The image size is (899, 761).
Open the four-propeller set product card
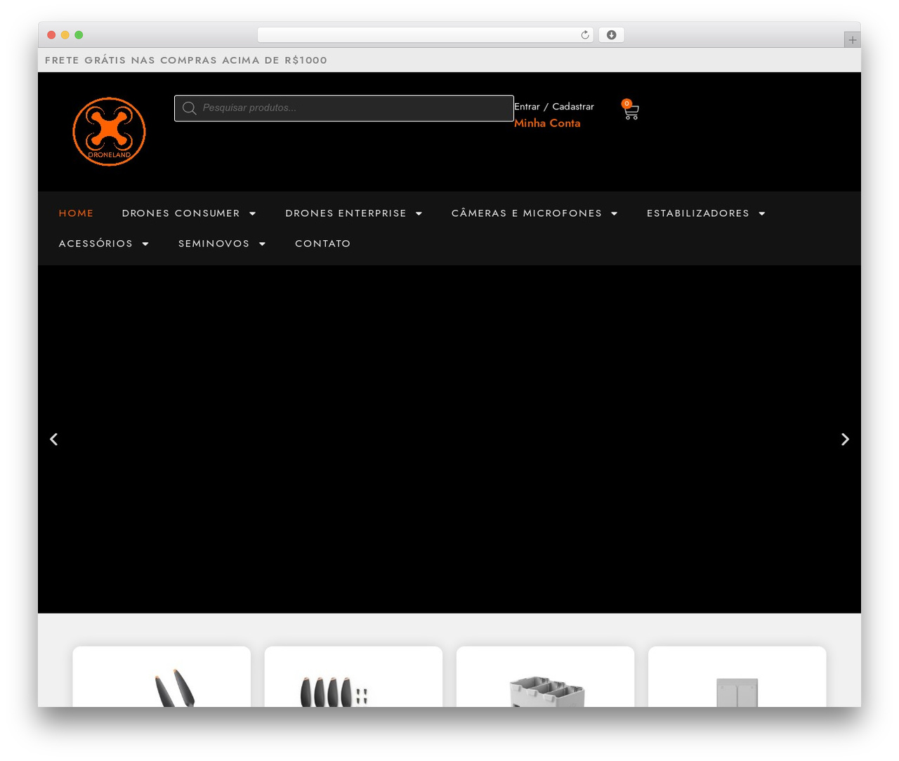click(x=353, y=677)
